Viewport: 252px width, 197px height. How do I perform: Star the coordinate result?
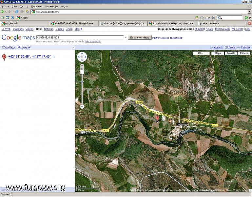[54, 56]
